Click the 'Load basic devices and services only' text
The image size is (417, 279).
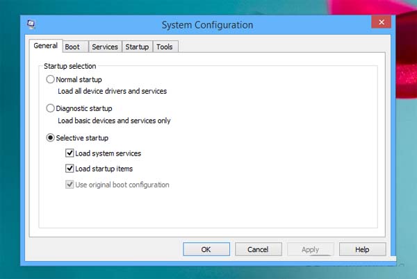[x=113, y=121]
